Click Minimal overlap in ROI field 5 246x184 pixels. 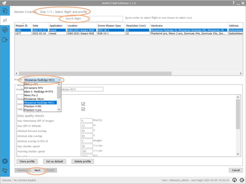tap(87, 141)
